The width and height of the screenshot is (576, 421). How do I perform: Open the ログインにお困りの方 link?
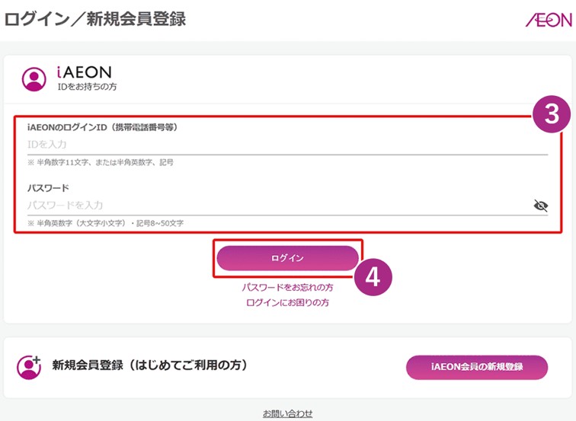coord(287,302)
